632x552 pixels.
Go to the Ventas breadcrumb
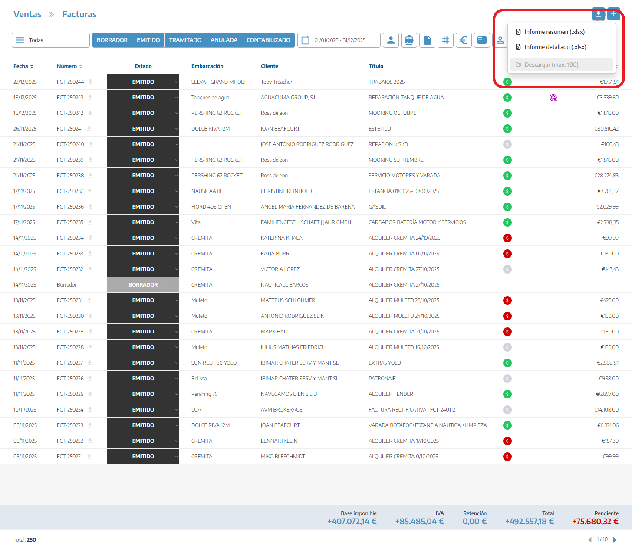pos(27,14)
